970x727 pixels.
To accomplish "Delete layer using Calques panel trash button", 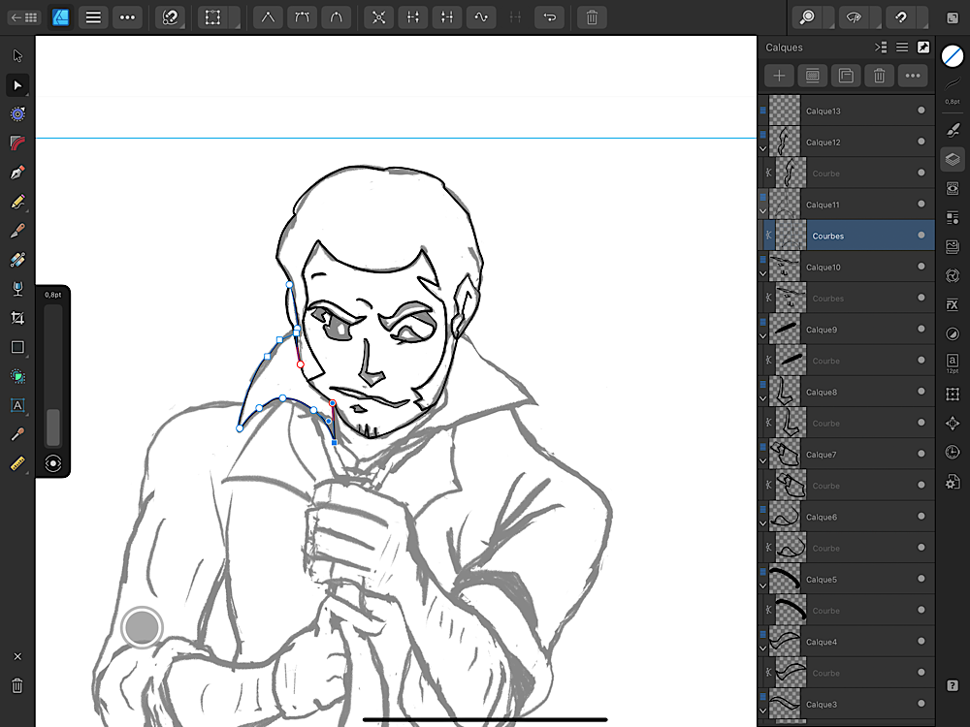I will click(x=878, y=76).
